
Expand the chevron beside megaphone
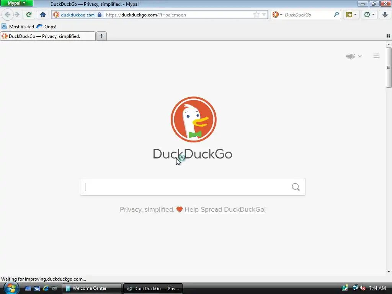point(360,56)
